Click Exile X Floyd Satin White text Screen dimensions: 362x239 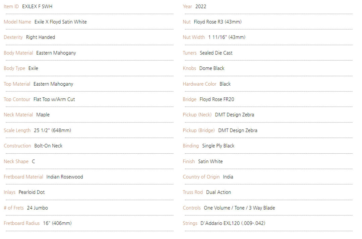tap(60, 22)
